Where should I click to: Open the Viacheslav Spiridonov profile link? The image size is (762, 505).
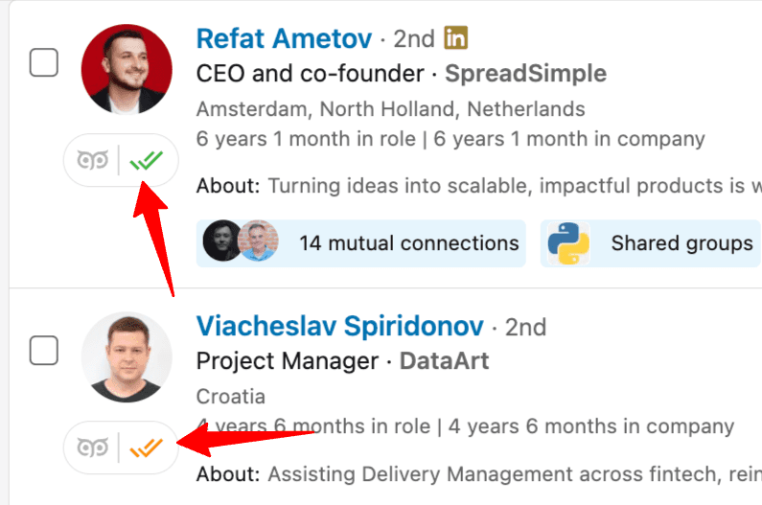(339, 326)
